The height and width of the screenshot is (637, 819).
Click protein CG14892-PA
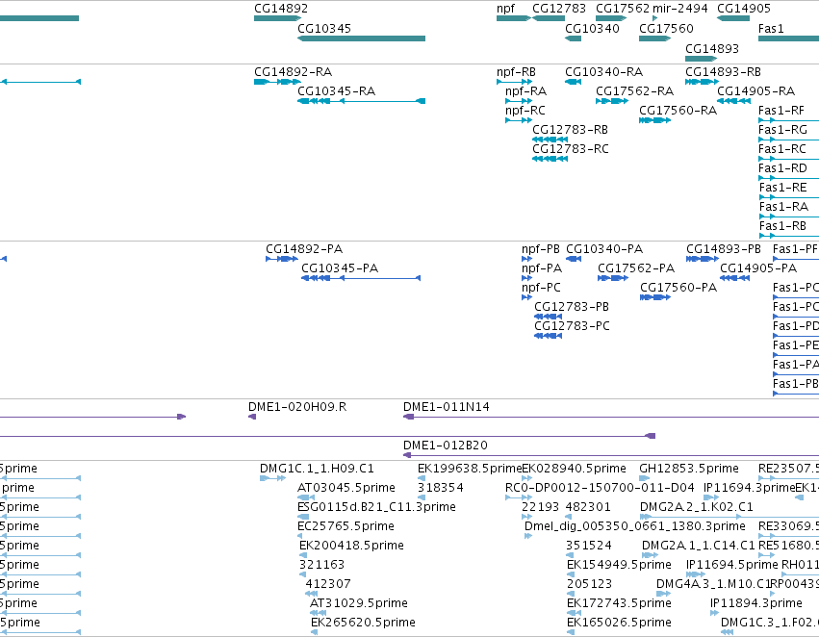point(304,249)
